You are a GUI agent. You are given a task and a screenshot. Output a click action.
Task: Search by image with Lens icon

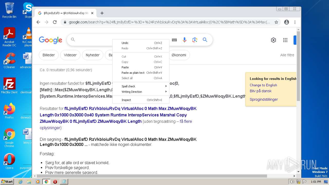click(x=195, y=40)
